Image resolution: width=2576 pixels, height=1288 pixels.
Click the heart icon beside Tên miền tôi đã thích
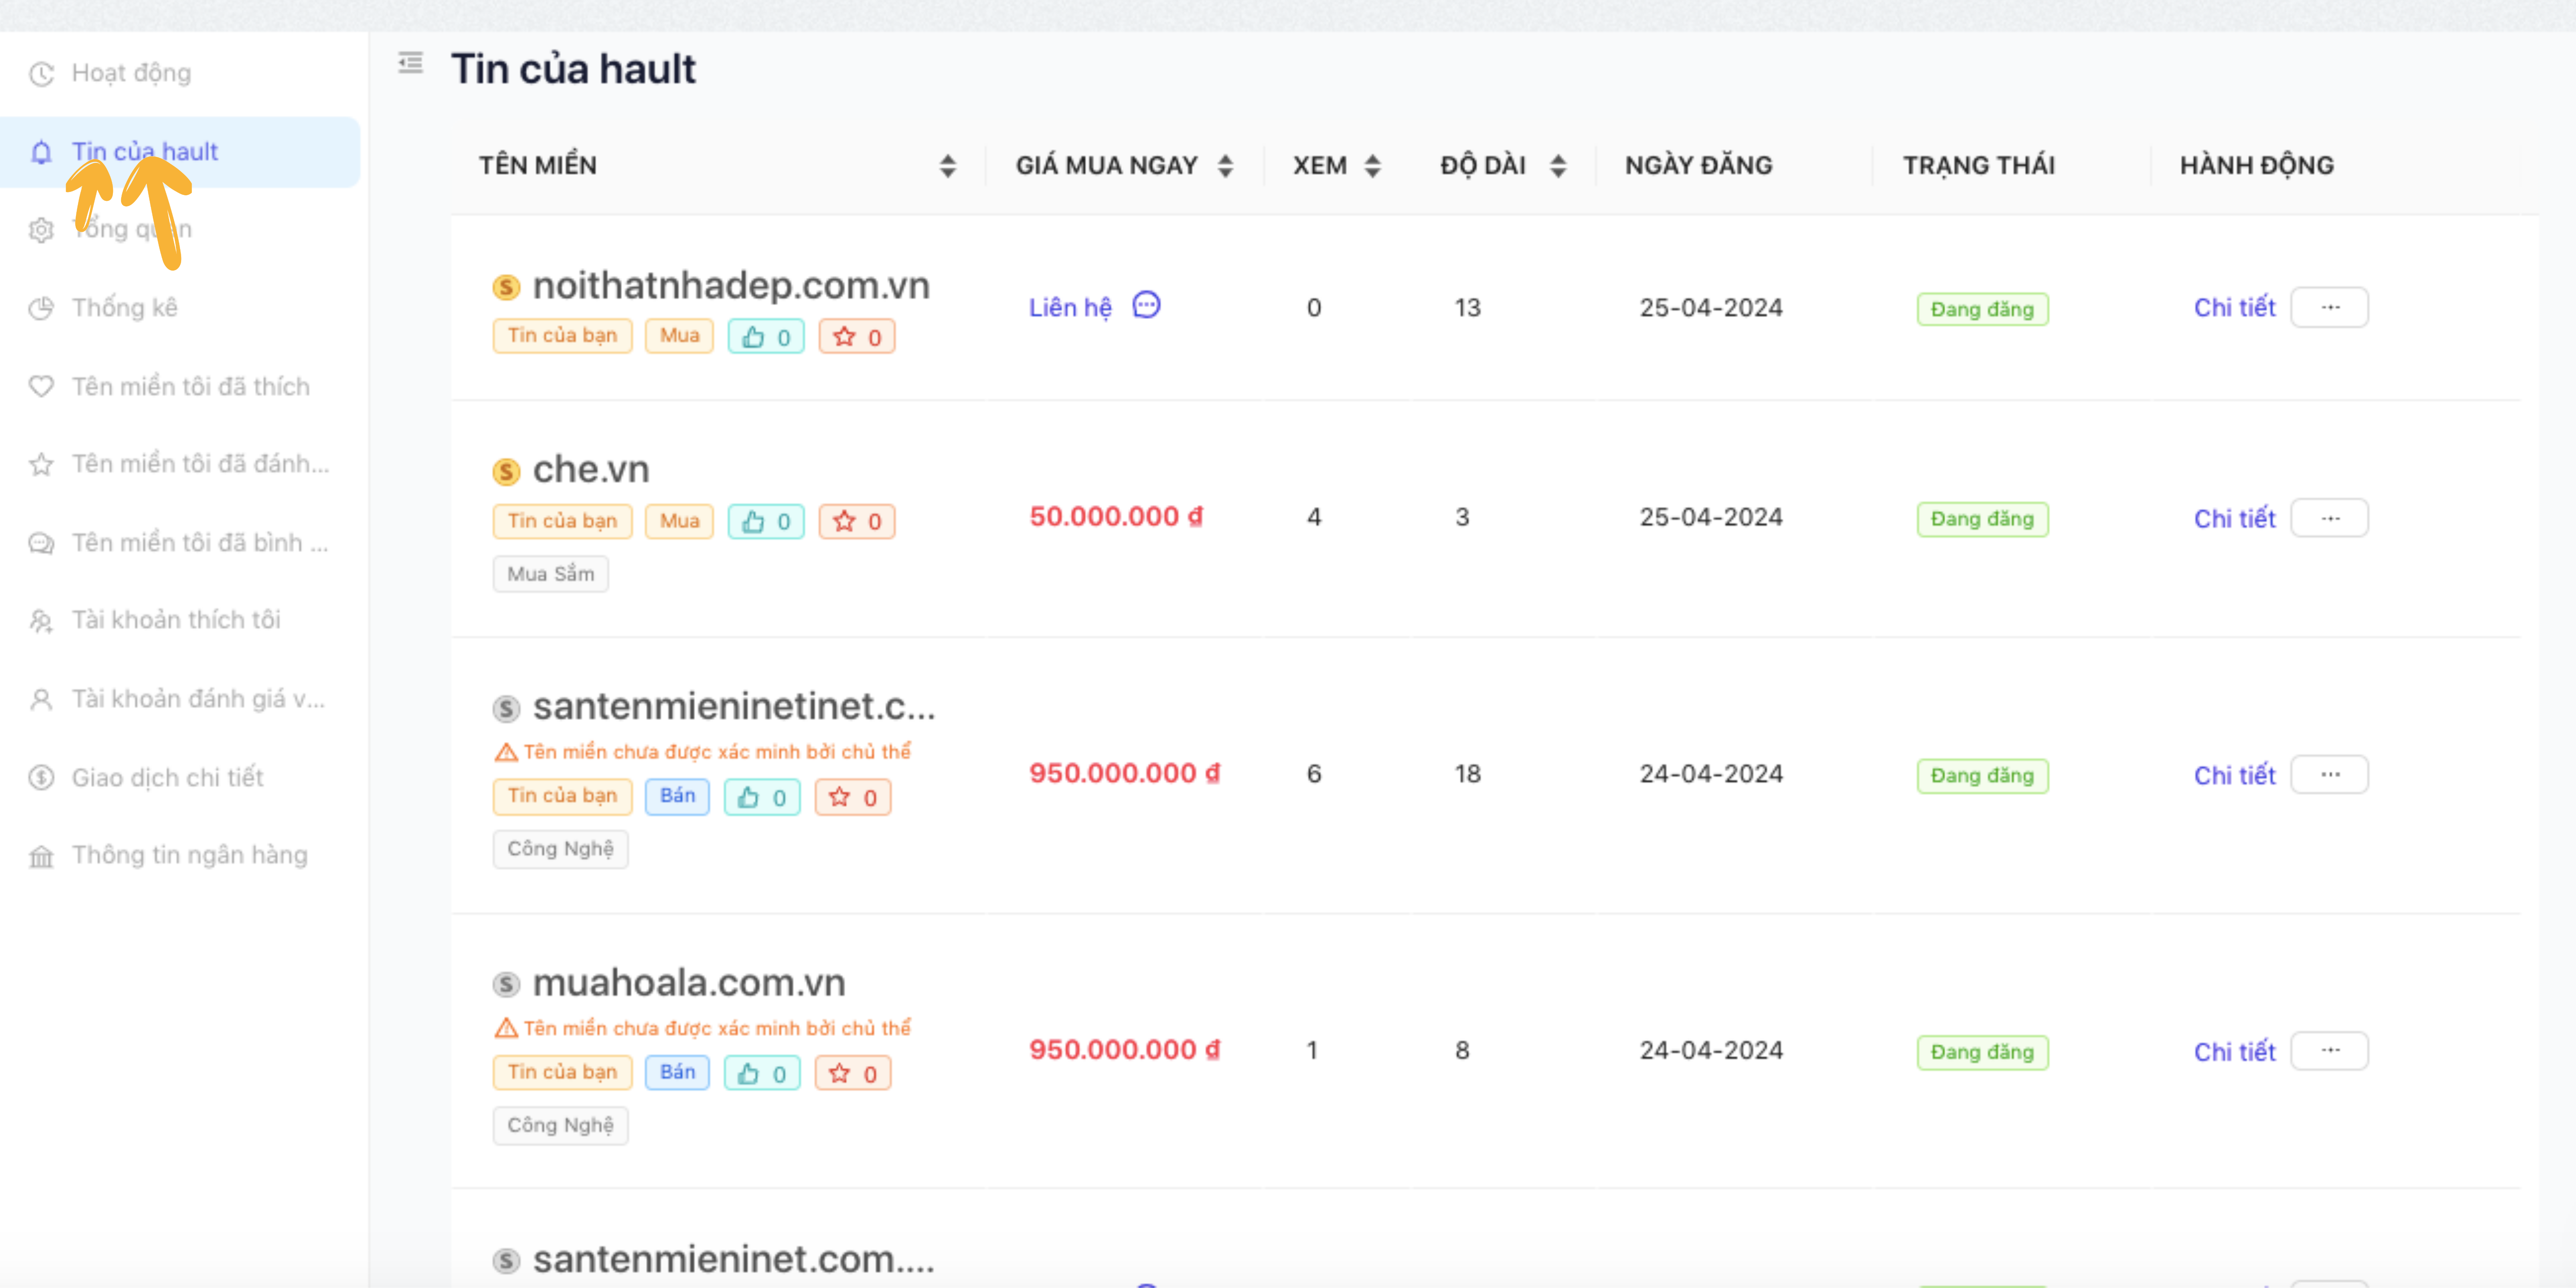click(41, 386)
